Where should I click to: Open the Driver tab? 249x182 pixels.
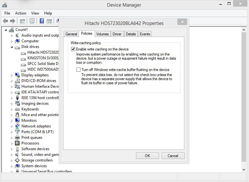[117, 34]
